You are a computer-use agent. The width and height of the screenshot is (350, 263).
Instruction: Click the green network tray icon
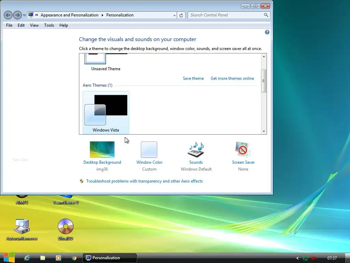(305, 258)
